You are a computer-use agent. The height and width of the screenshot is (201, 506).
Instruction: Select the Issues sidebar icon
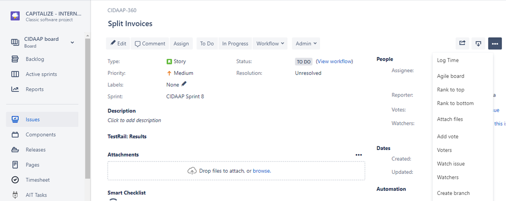(x=15, y=119)
